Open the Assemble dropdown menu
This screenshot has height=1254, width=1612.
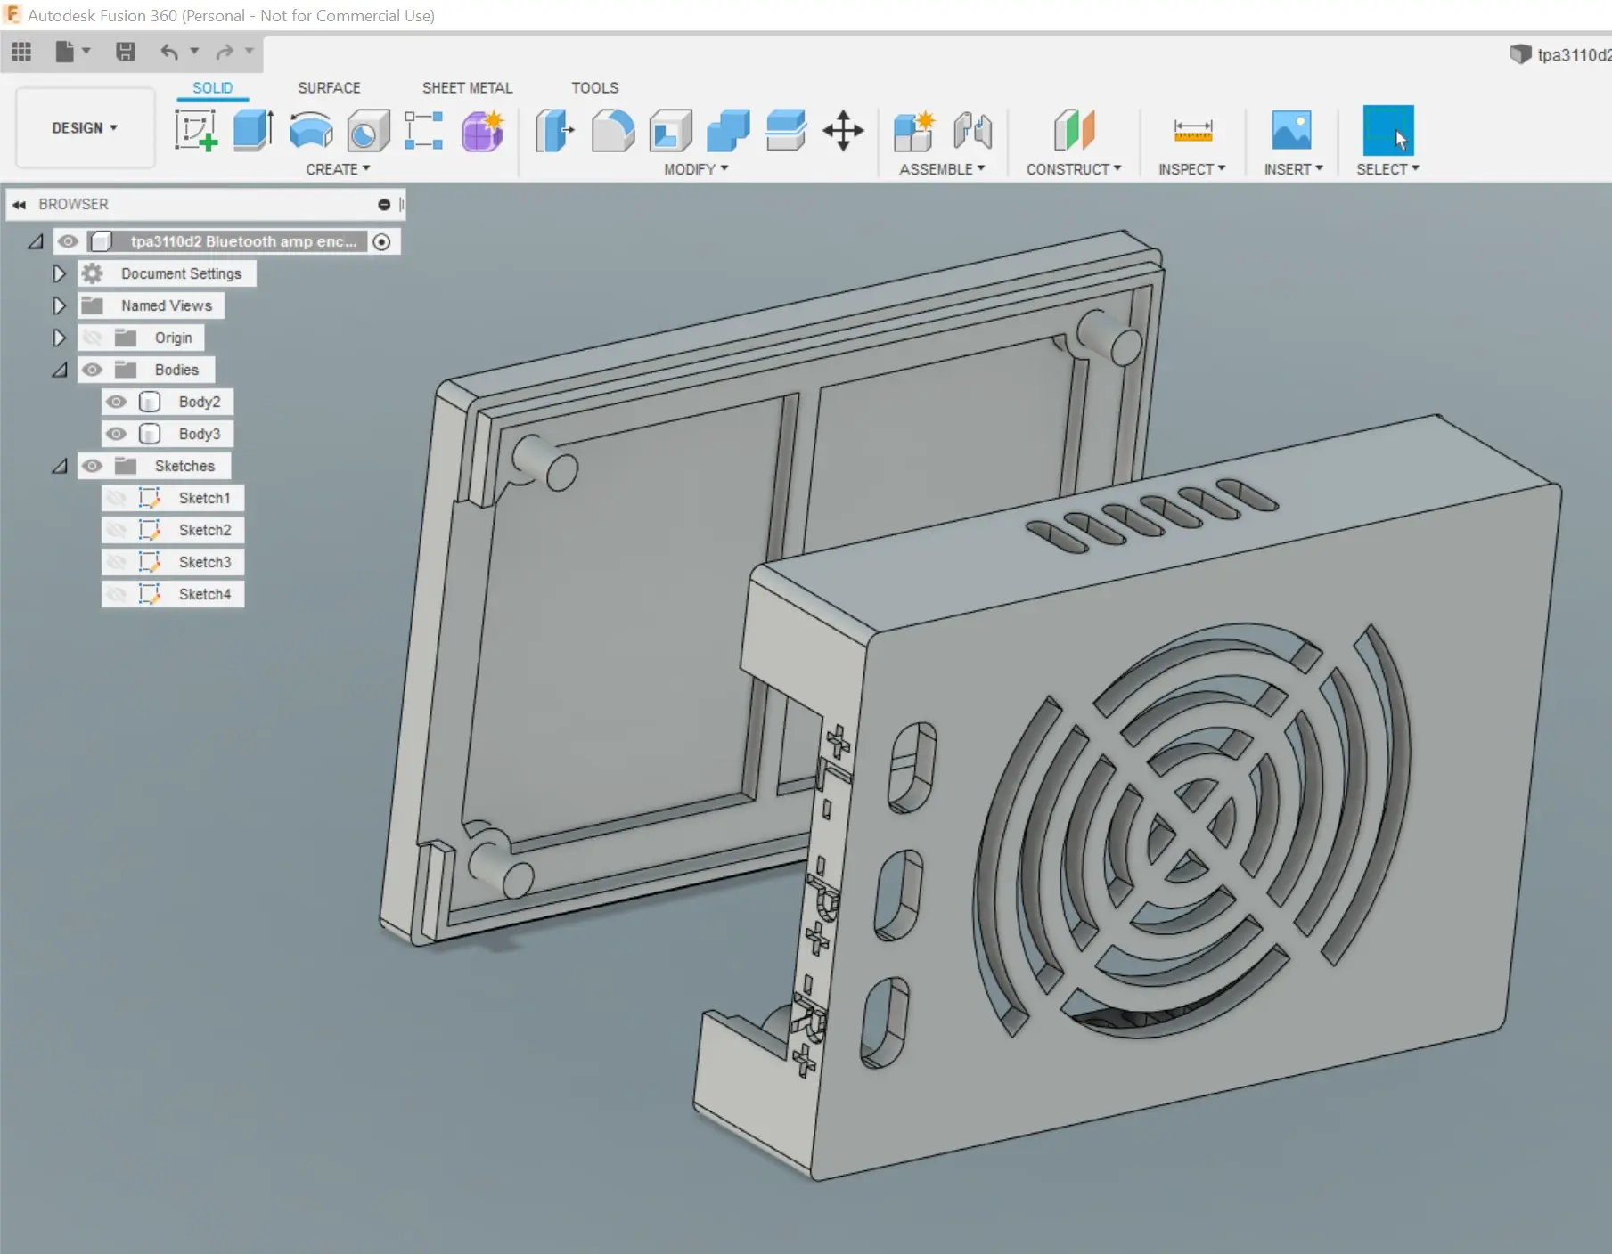pyautogui.click(x=942, y=169)
